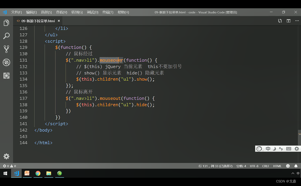Click the hide() call on line 138
Image resolution: width=301 pixels, height=186 pixels.
pyautogui.click(x=144, y=105)
